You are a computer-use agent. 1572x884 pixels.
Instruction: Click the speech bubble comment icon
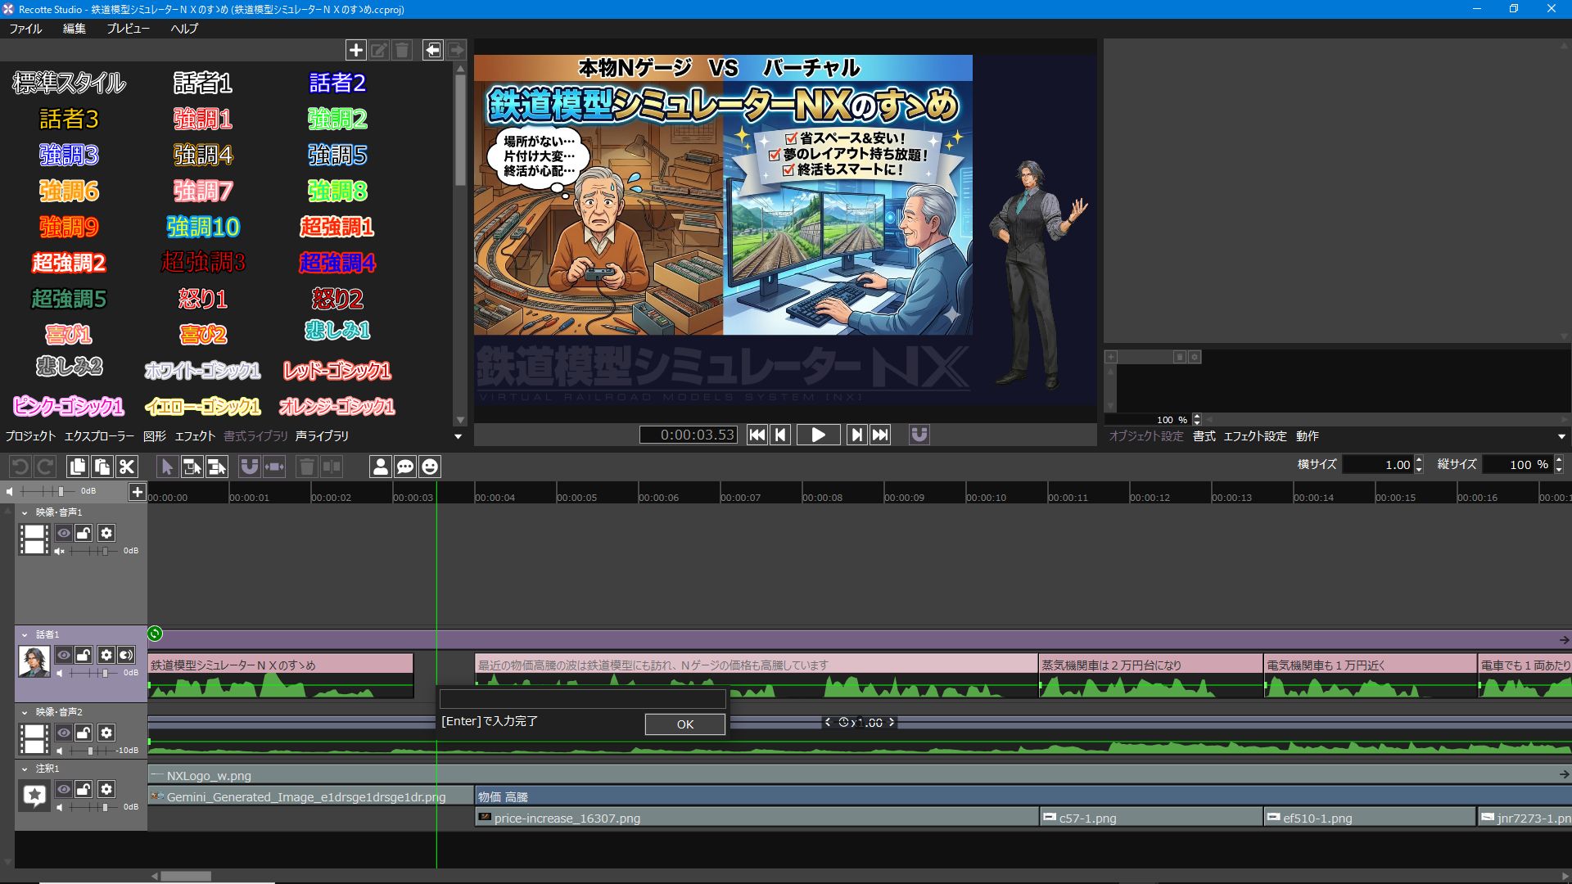(405, 467)
